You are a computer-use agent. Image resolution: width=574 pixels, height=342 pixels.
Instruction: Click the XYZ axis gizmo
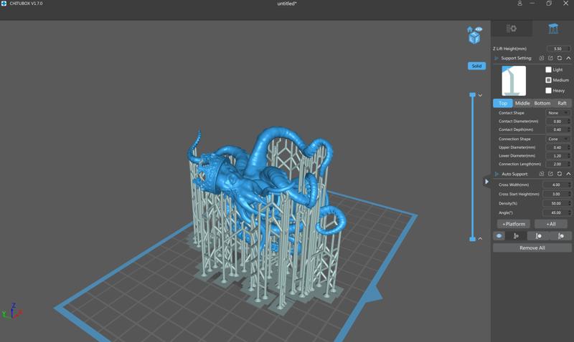click(12, 311)
